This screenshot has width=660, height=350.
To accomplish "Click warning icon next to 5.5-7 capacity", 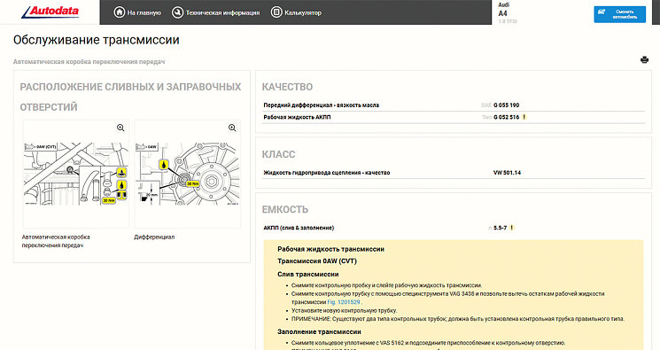I will point(512,228).
